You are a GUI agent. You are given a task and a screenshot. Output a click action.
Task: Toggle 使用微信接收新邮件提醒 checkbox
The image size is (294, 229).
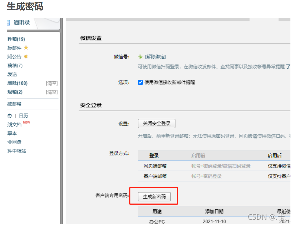(140, 82)
